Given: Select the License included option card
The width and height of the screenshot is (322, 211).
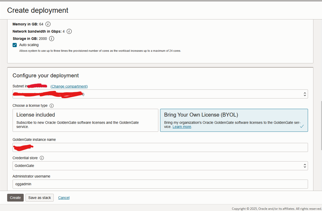Looking at the screenshot, I should pyautogui.click(x=85, y=120).
